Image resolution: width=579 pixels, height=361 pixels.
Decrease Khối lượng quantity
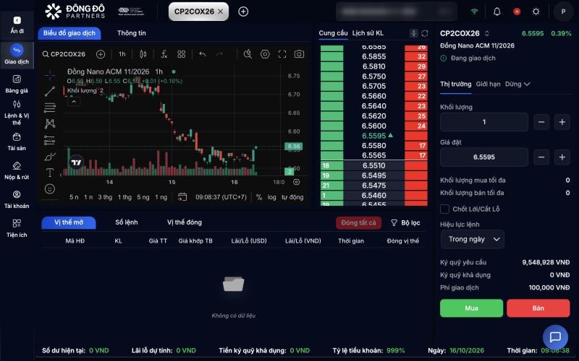(541, 122)
